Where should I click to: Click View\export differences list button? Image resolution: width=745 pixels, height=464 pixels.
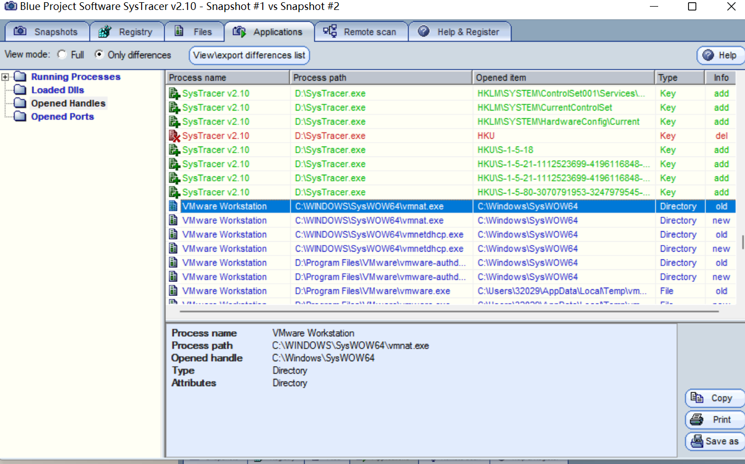249,55
